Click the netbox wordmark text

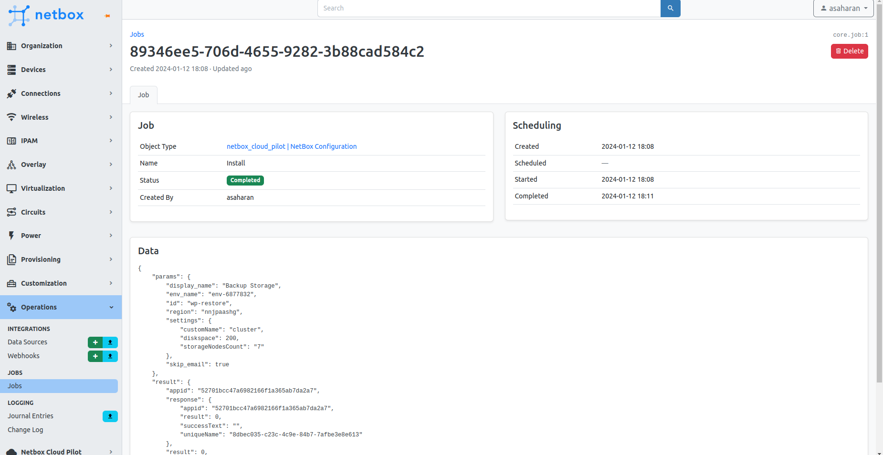tap(60, 15)
